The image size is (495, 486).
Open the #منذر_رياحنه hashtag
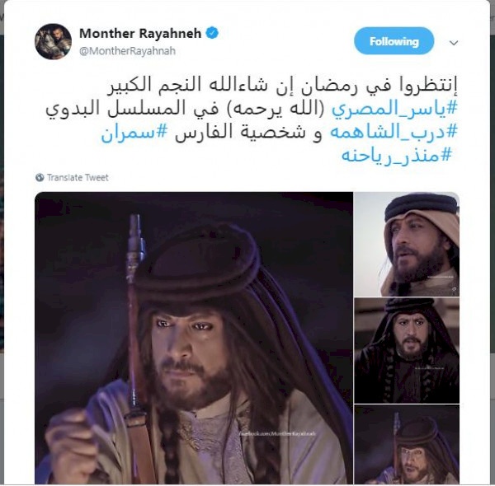[397, 156]
